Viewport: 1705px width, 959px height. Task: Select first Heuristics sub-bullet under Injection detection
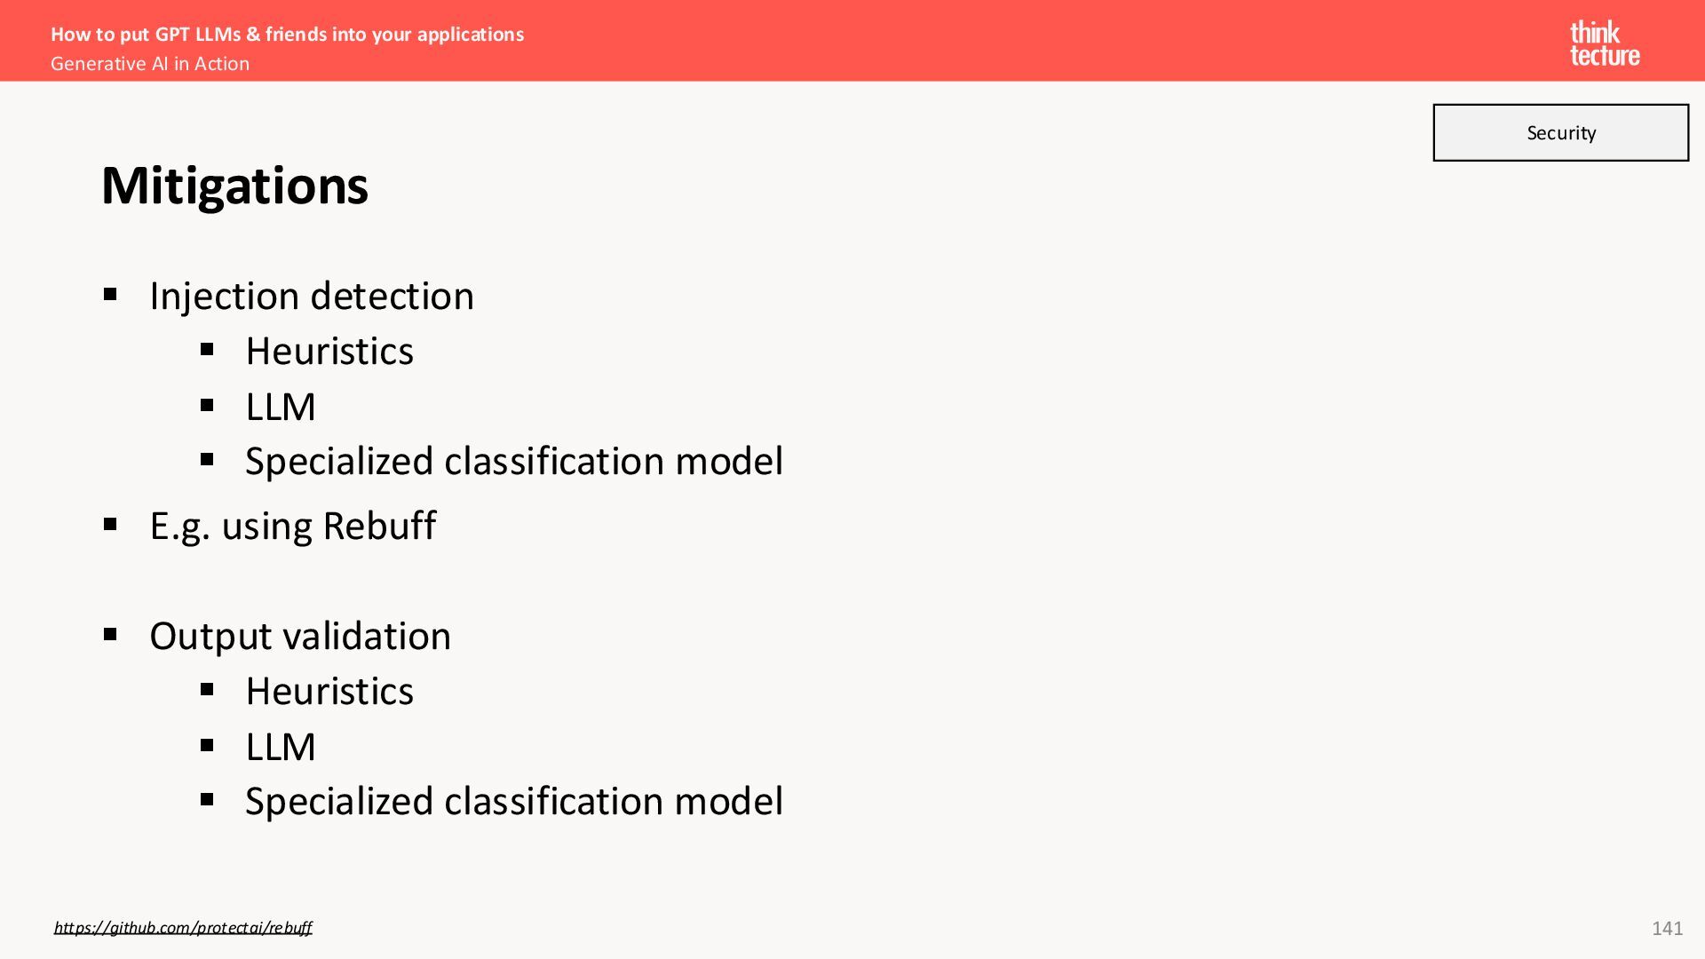(x=329, y=351)
